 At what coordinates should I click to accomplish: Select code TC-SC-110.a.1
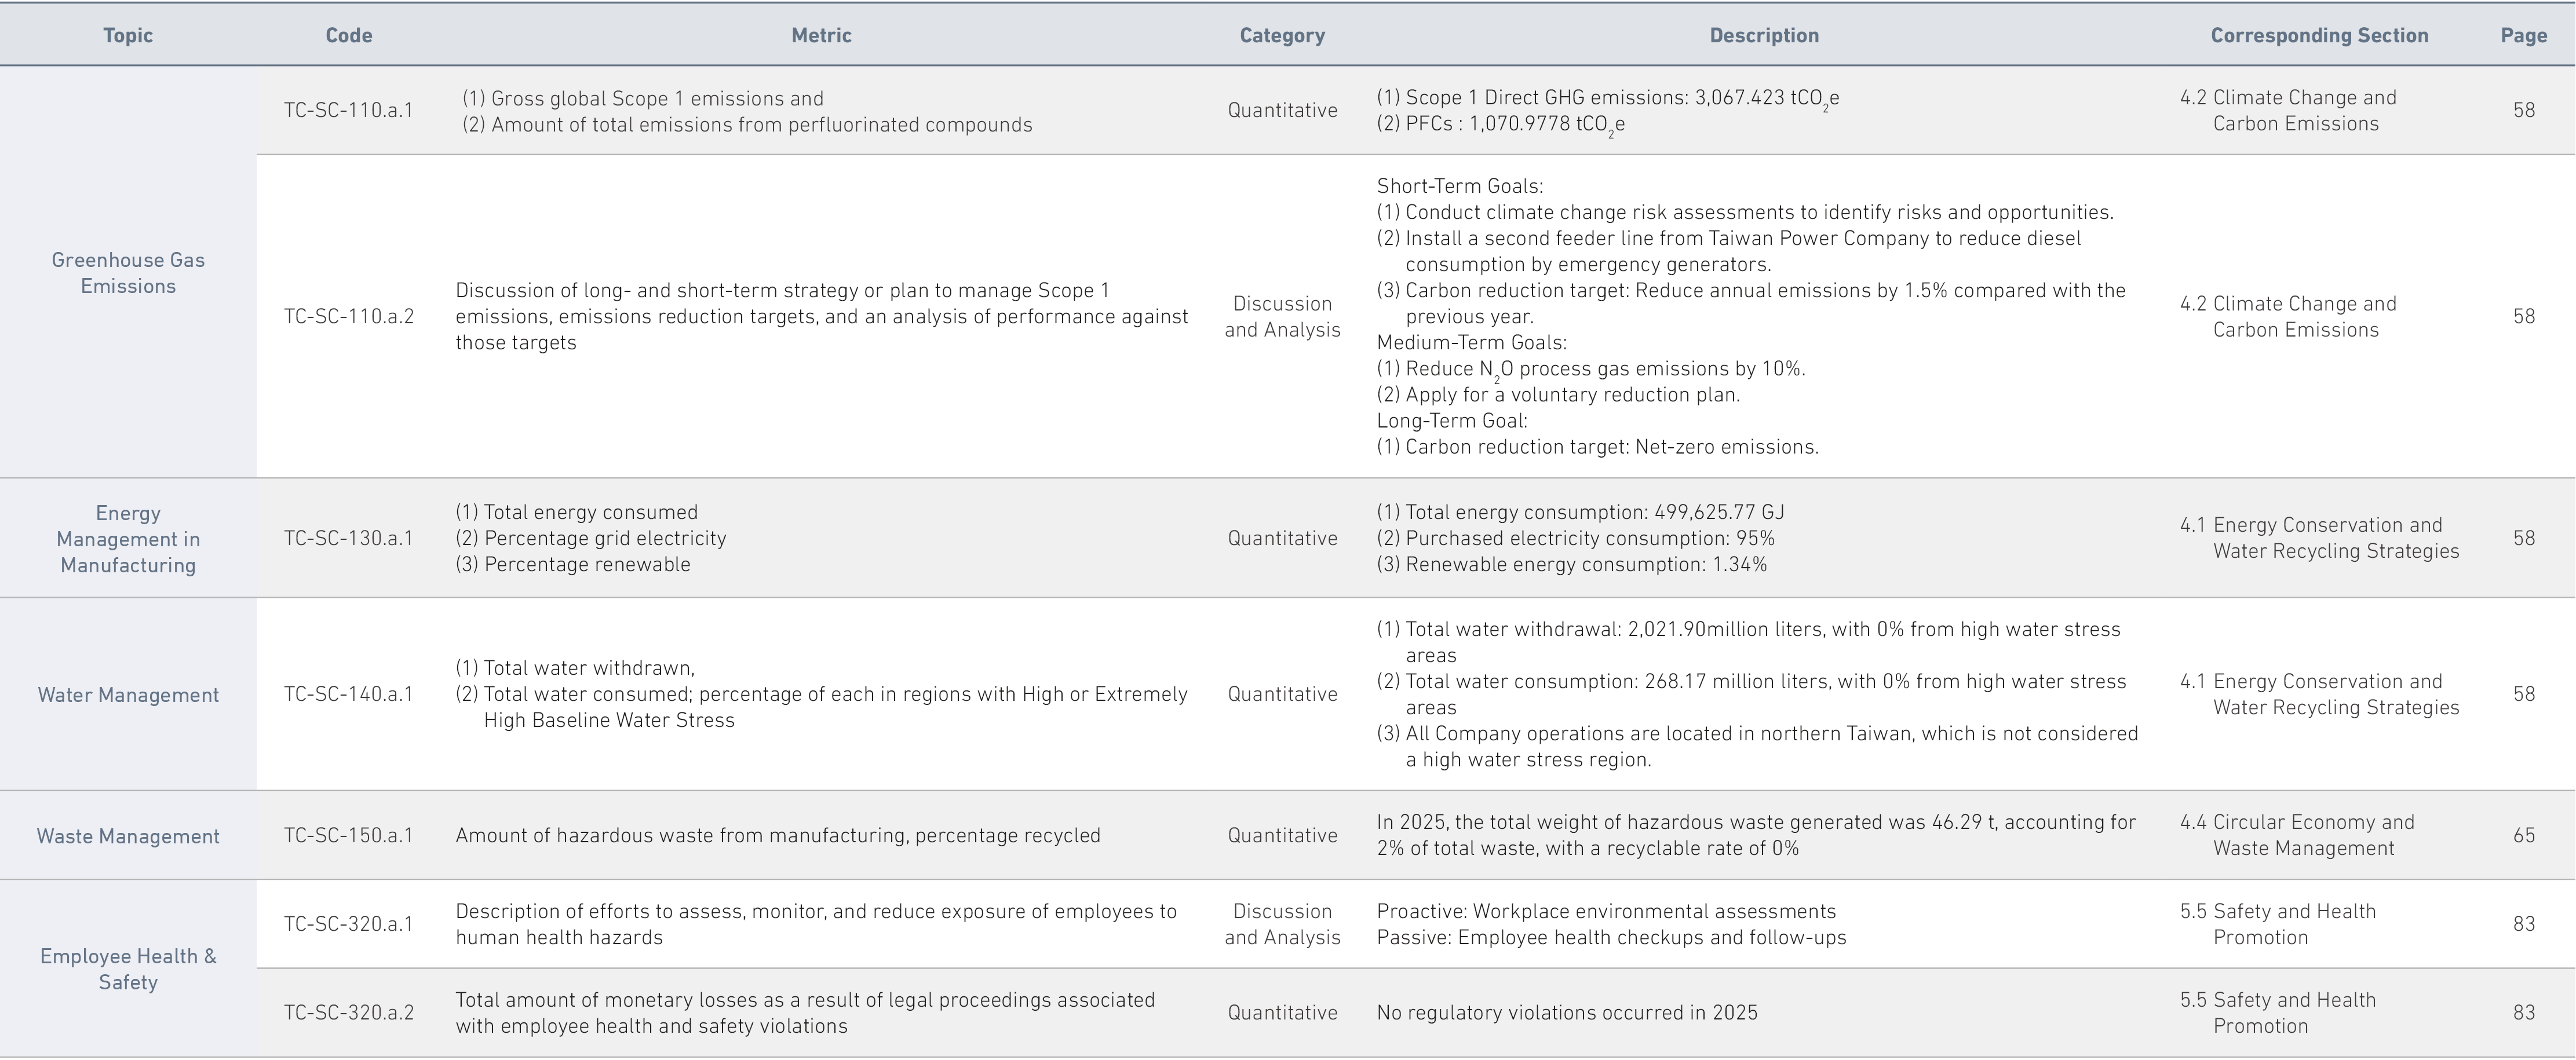[x=348, y=111]
